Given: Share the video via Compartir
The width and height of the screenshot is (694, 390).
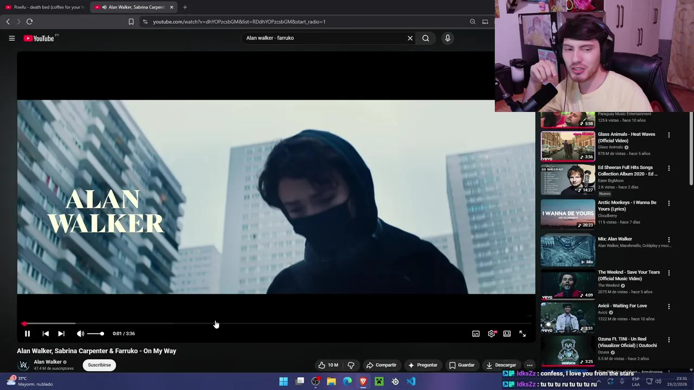Looking at the screenshot, I should [x=381, y=365].
